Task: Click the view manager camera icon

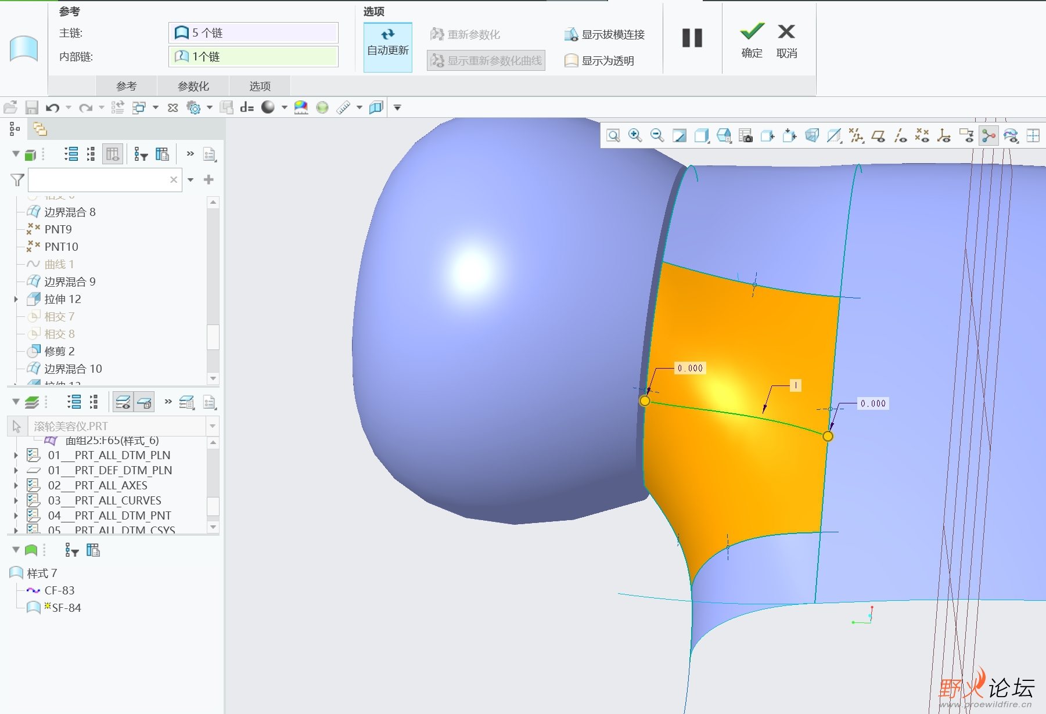Action: pyautogui.click(x=746, y=136)
